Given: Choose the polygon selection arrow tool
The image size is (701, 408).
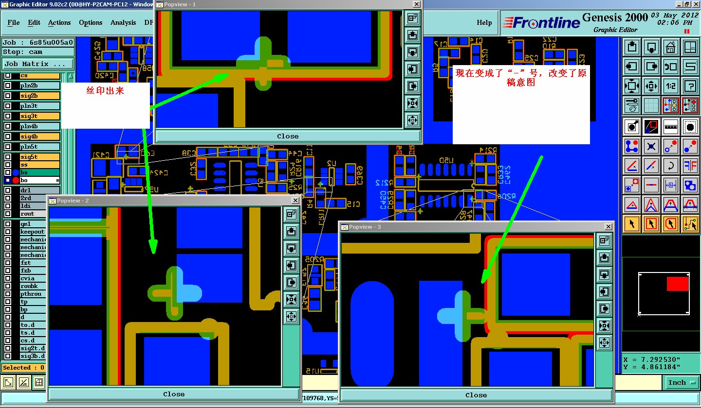Looking at the screenshot, I should [671, 224].
